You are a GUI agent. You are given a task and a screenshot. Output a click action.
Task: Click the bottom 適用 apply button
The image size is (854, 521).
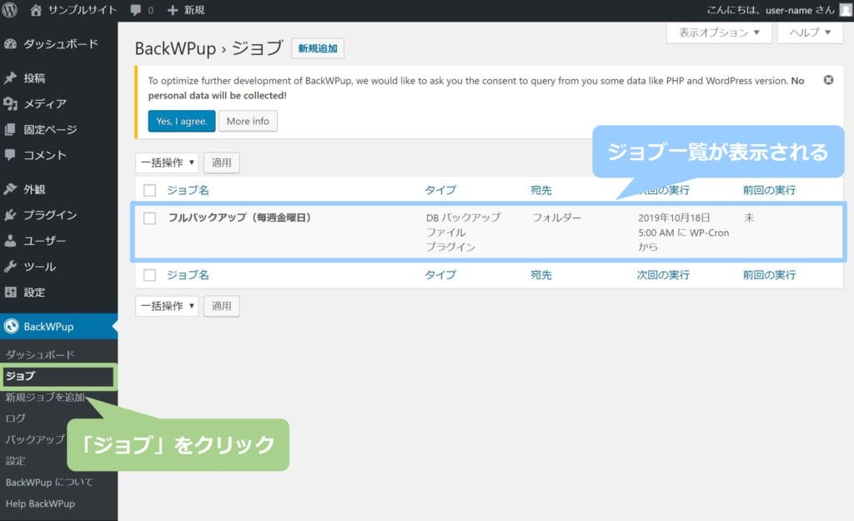pos(221,306)
